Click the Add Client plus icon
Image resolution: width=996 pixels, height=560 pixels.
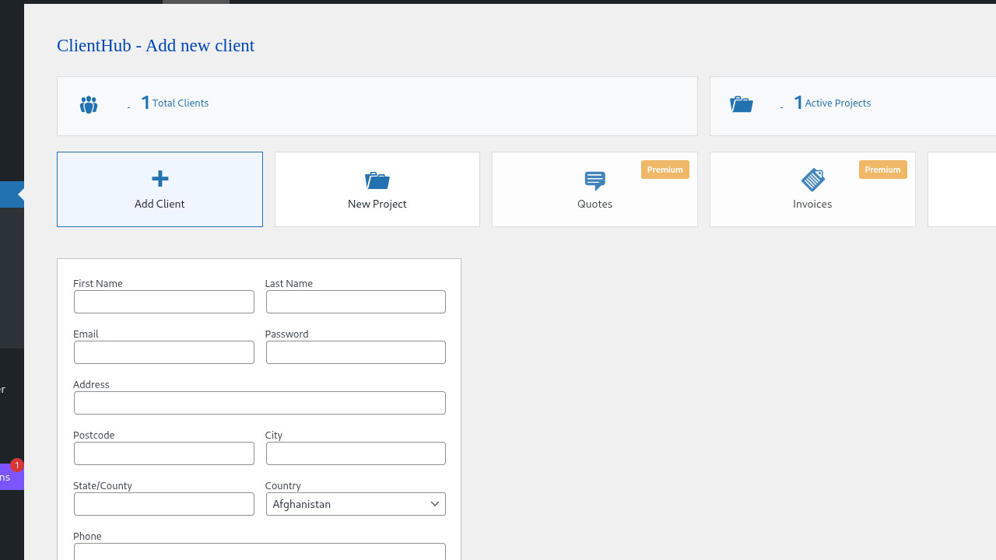tap(160, 179)
